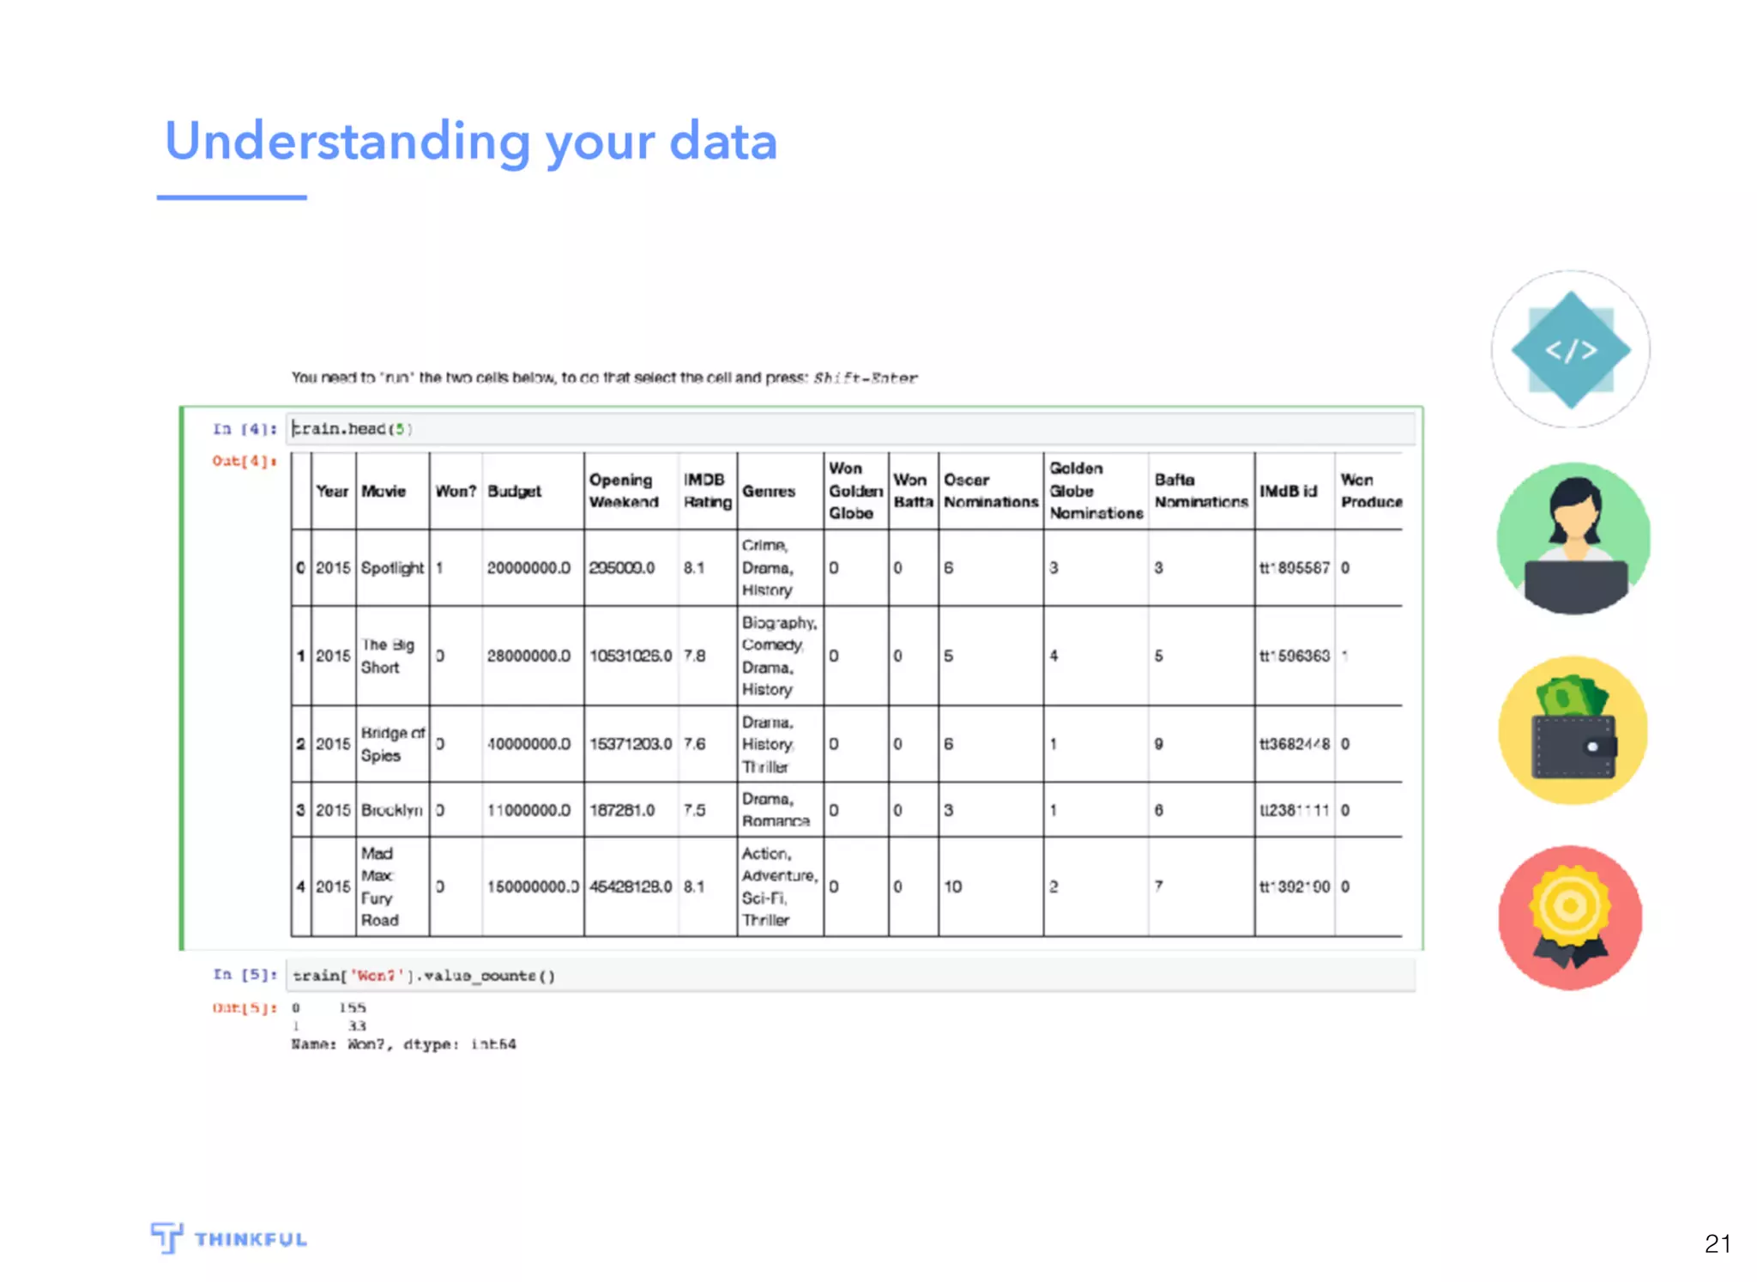Screen dimensions: 1757x1282
Task: Click the Opening Weekend column header
Action: point(624,491)
